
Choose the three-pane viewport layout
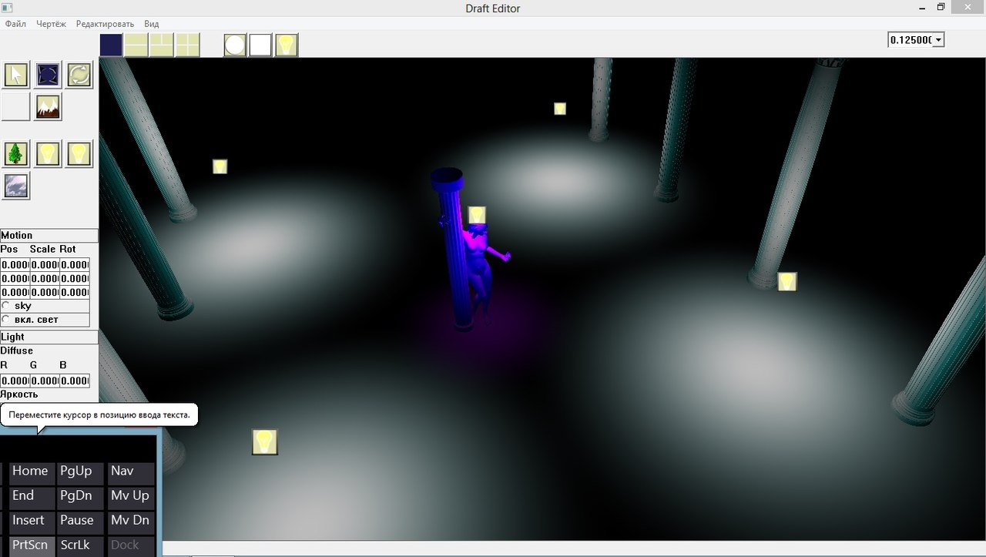click(162, 45)
